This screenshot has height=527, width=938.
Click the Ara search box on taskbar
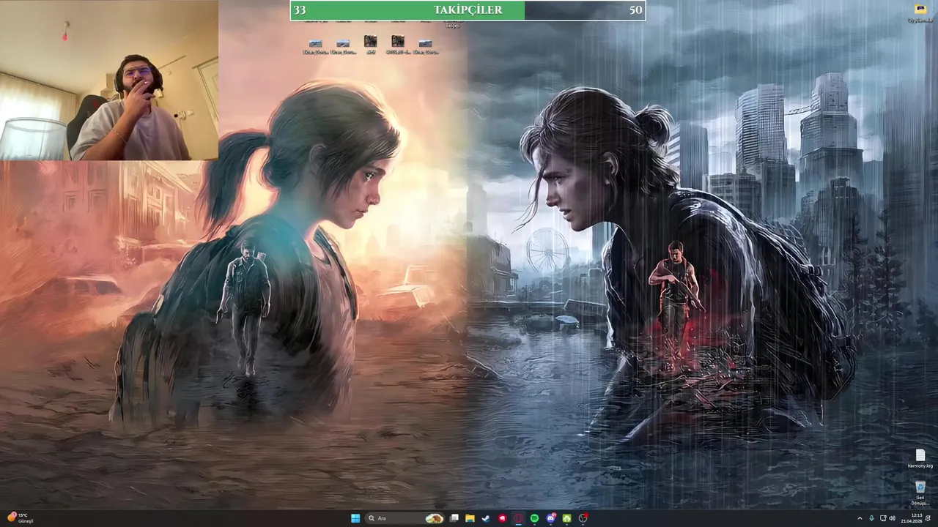point(405,518)
